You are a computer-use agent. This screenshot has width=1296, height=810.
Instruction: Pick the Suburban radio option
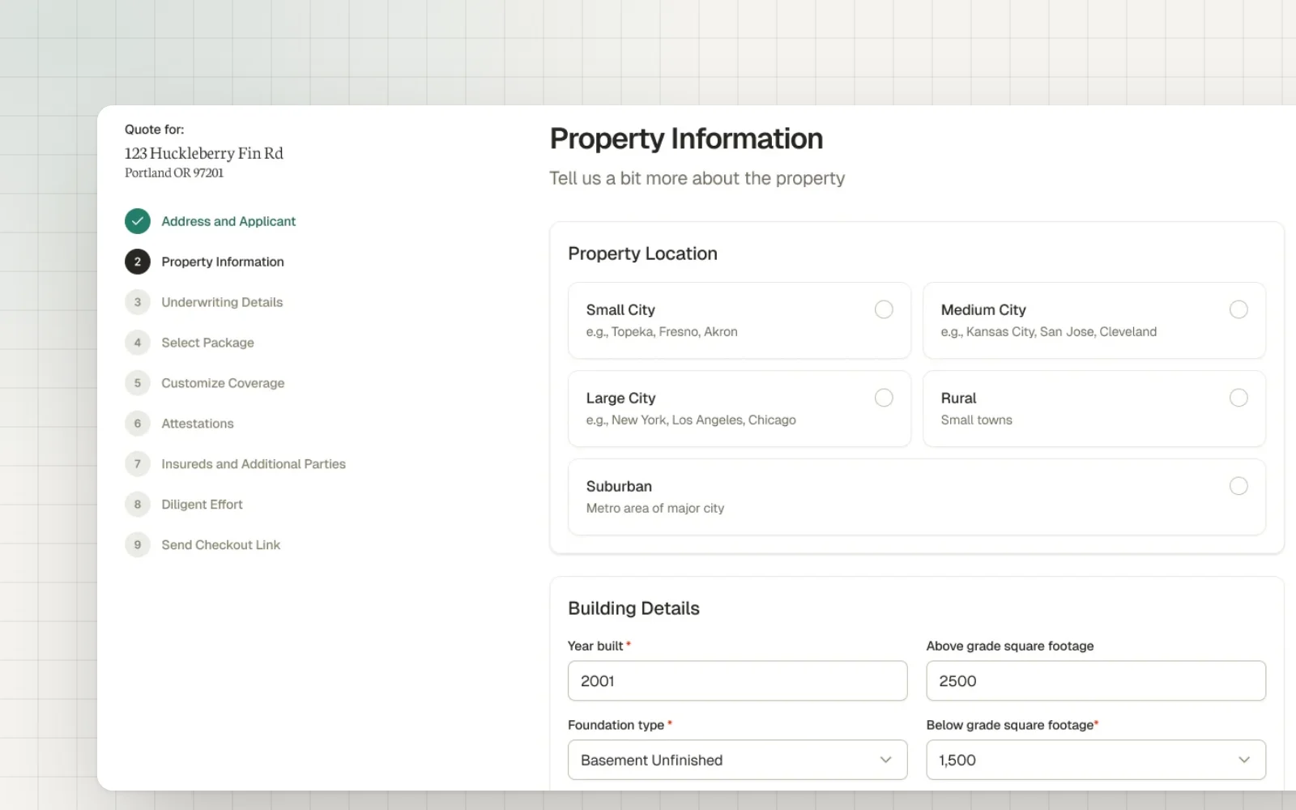[1238, 486]
